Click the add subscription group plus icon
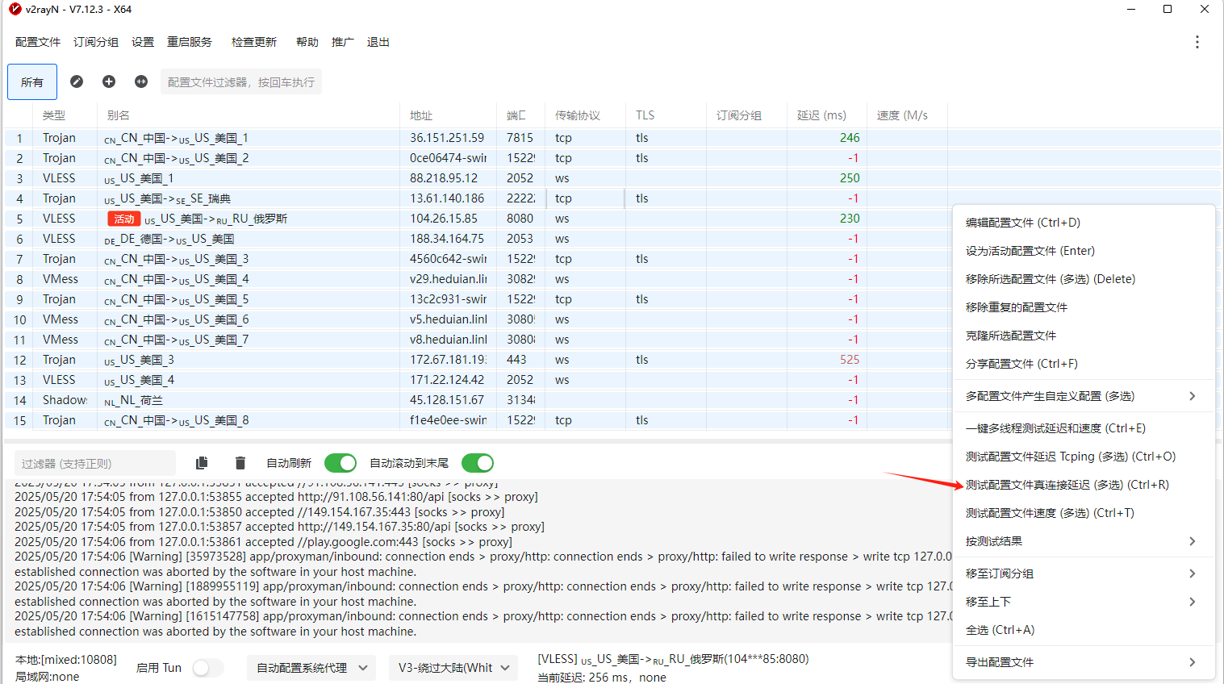This screenshot has height=684, width=1224. [109, 81]
